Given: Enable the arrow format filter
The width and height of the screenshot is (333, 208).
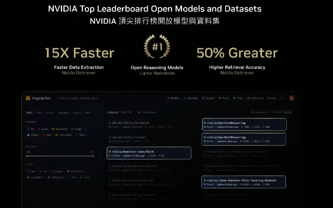Looking at the screenshot, I should pos(85,177).
